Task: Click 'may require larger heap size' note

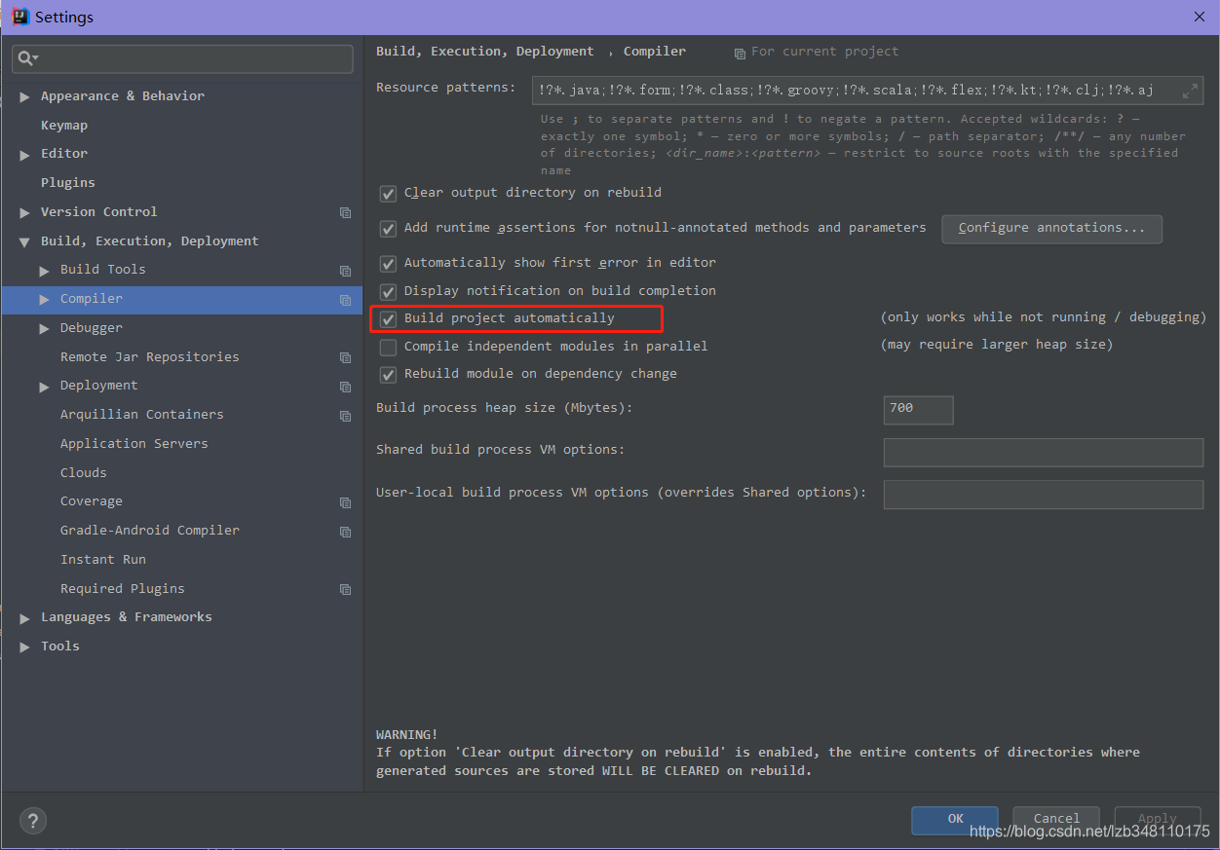Action: (x=997, y=345)
